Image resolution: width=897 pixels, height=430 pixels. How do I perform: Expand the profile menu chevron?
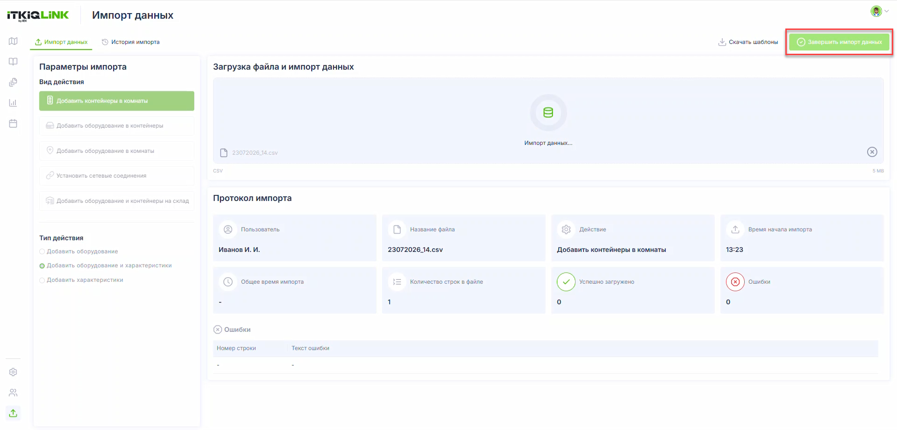[887, 11]
